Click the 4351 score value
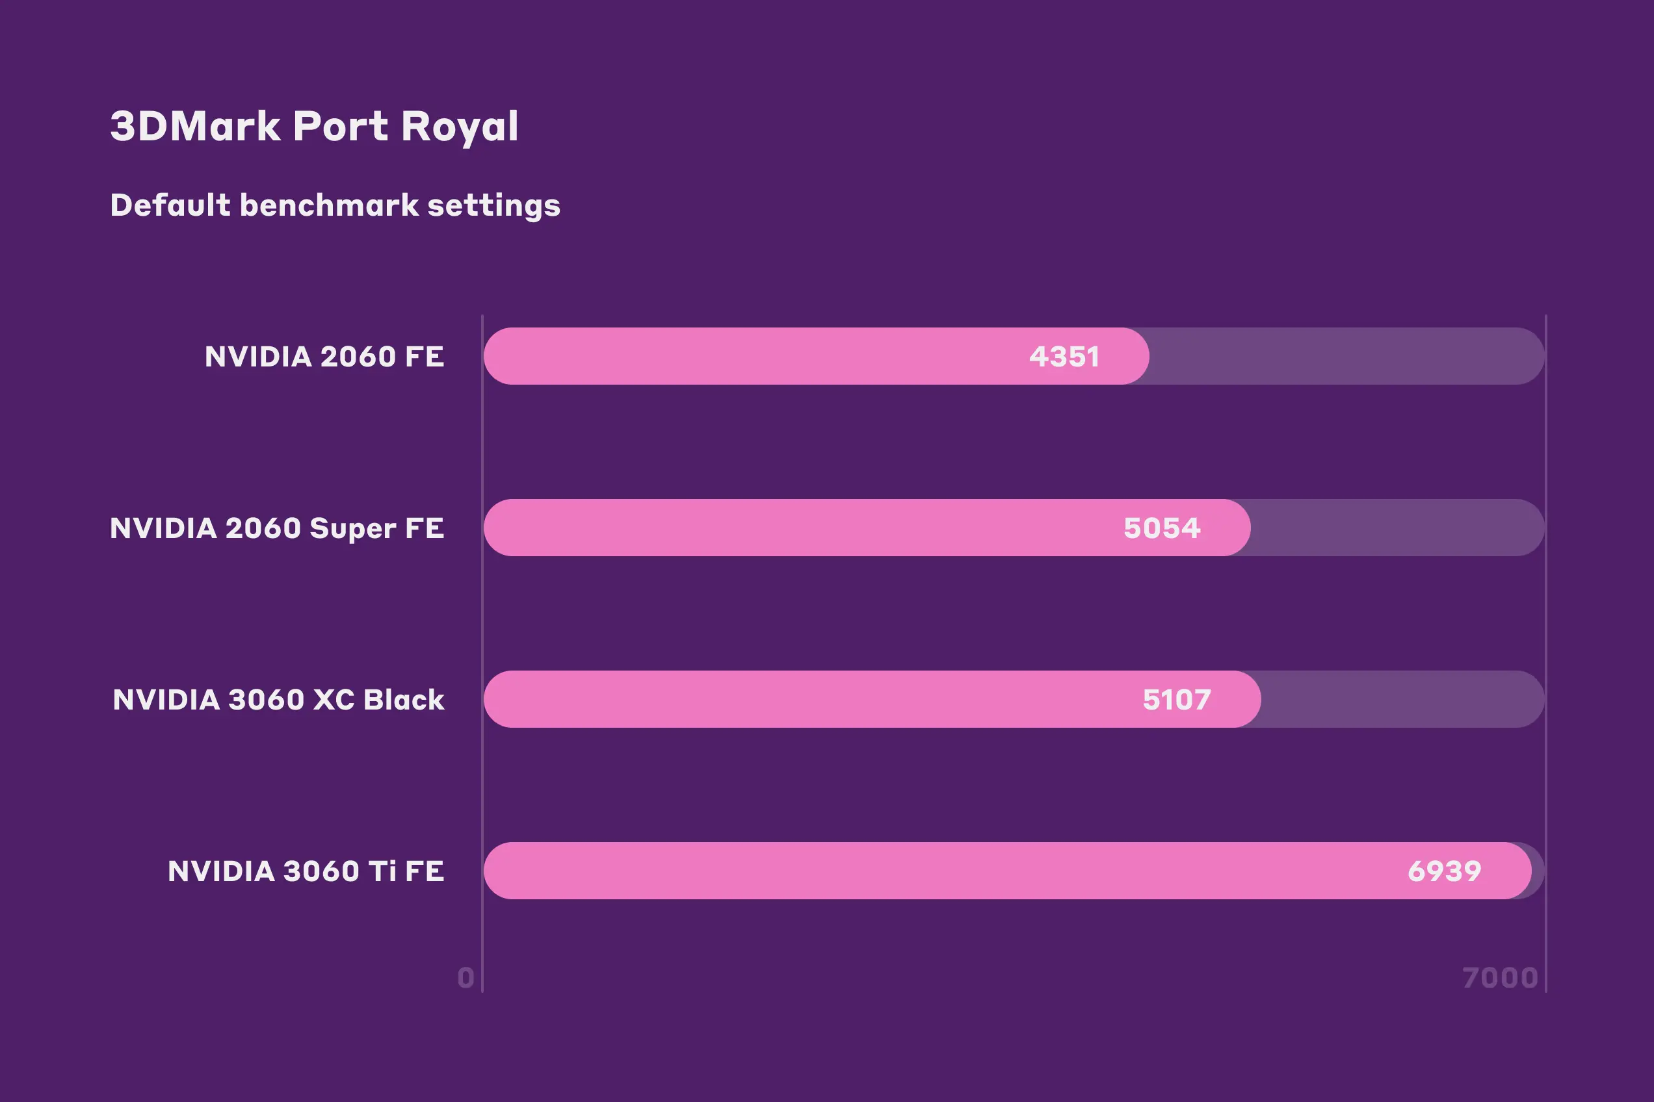1654x1102 pixels. tap(1064, 356)
